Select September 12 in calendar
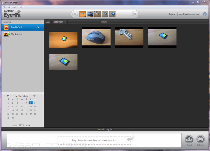The width and height of the screenshot is (210, 151). tap(26, 106)
